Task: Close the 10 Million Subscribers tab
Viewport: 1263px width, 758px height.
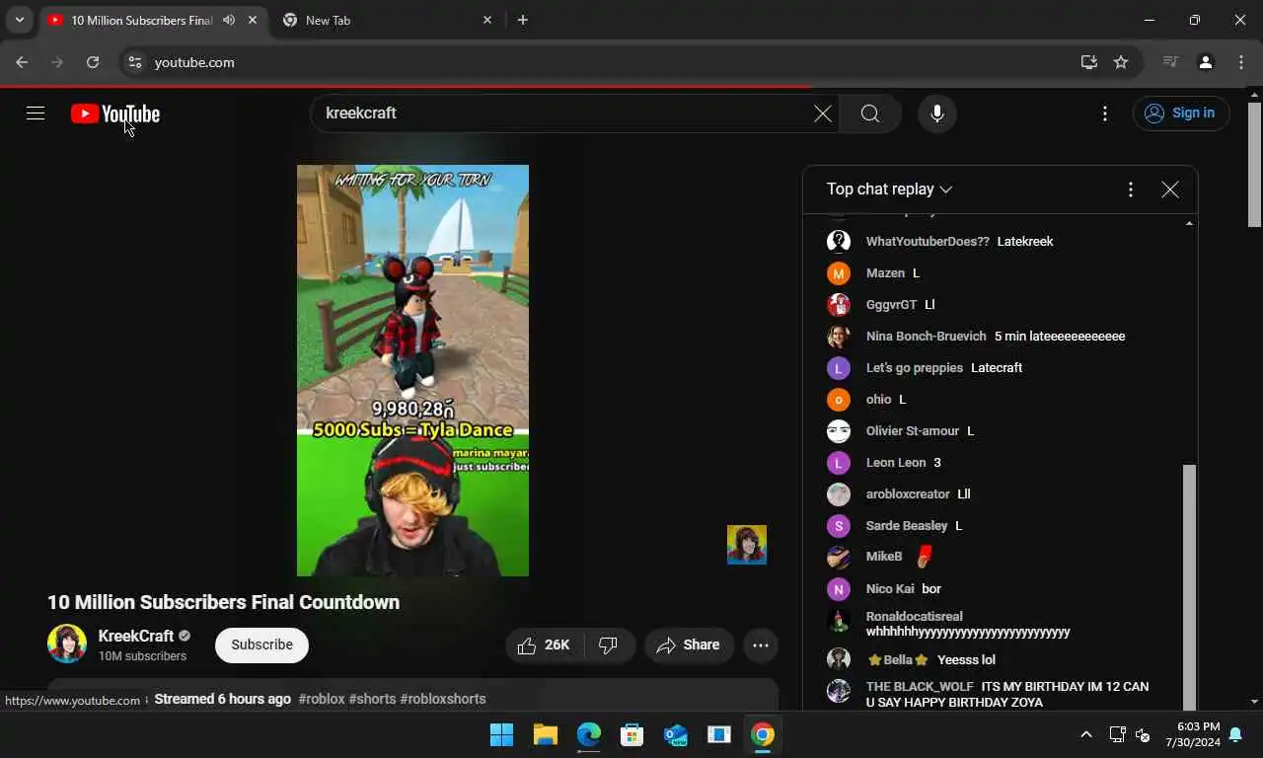Action: pyautogui.click(x=254, y=20)
